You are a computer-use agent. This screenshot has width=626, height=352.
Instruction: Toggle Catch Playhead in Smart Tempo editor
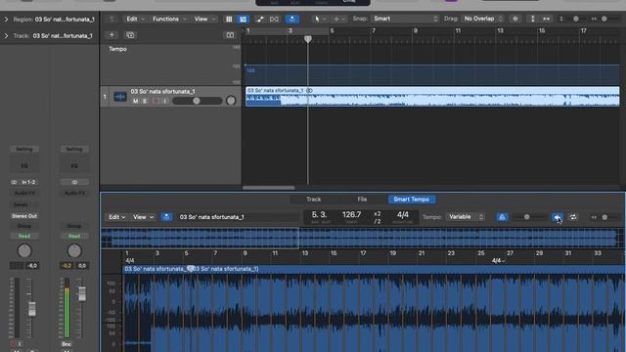point(166,217)
